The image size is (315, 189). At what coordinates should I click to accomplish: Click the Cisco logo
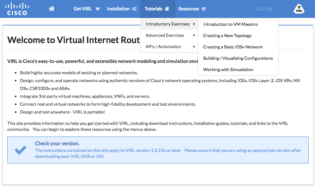[x=17, y=9]
